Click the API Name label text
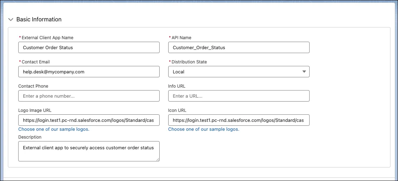398x181 pixels. coord(181,38)
